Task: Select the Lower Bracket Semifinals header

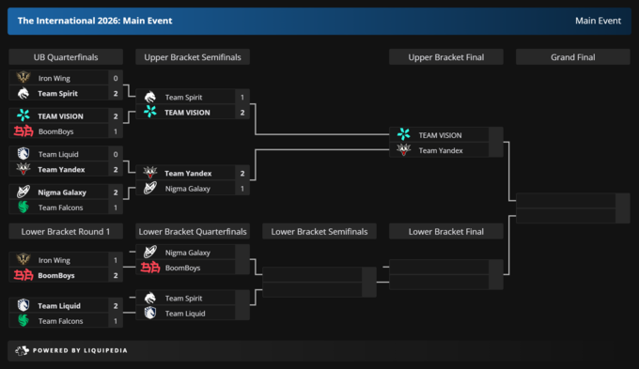Action: coord(319,231)
